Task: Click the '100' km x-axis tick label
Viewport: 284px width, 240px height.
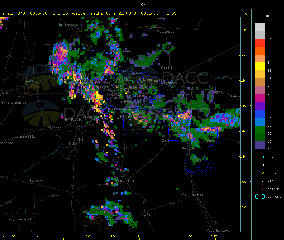Action: point(163,236)
